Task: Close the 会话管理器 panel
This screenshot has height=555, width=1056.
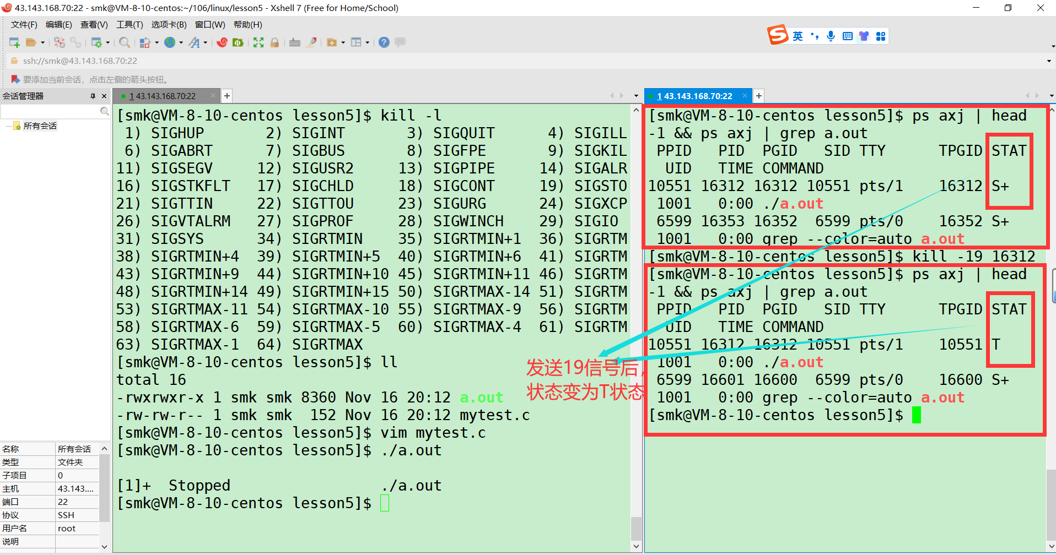Action: (104, 96)
